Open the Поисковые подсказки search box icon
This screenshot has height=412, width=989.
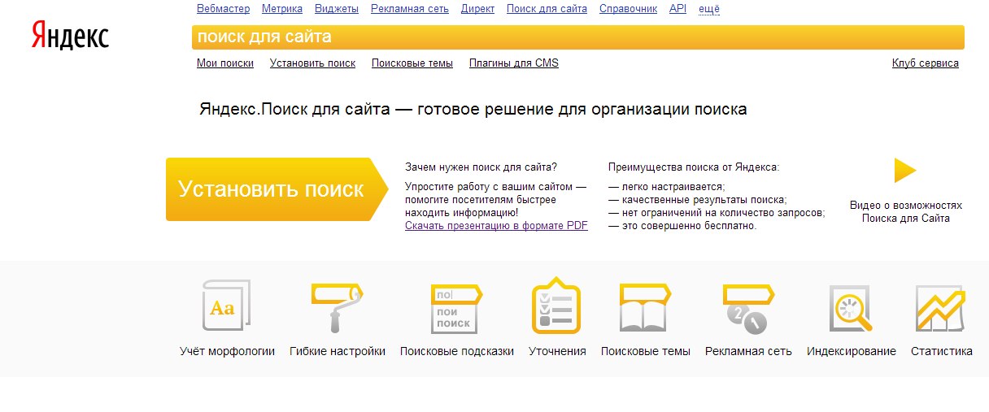456,309
